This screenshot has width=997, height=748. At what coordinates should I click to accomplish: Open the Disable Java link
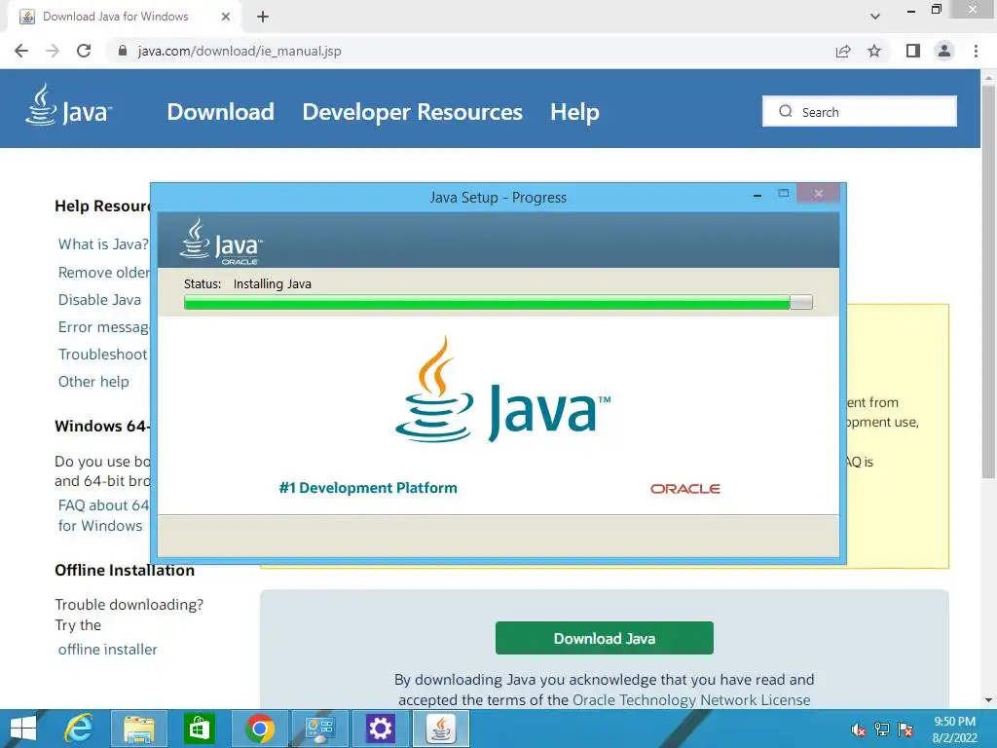100,300
